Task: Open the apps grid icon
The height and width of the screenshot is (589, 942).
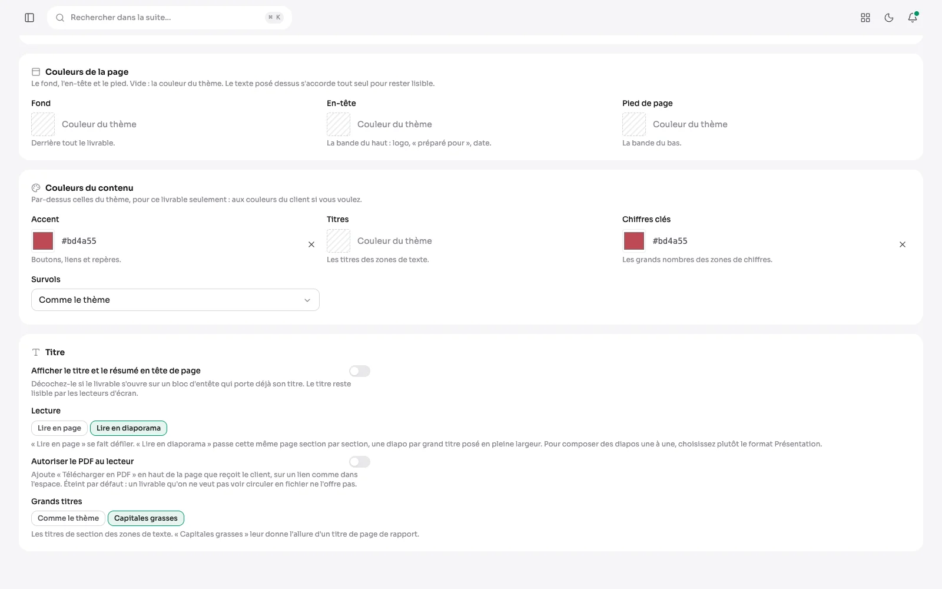Action: pyautogui.click(x=865, y=18)
